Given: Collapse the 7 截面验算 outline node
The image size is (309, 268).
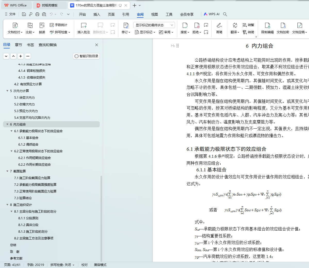Looking at the screenshot, I should point(7,171).
